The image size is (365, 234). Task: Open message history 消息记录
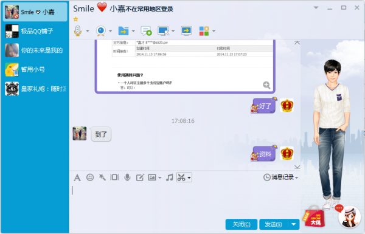click(x=279, y=177)
